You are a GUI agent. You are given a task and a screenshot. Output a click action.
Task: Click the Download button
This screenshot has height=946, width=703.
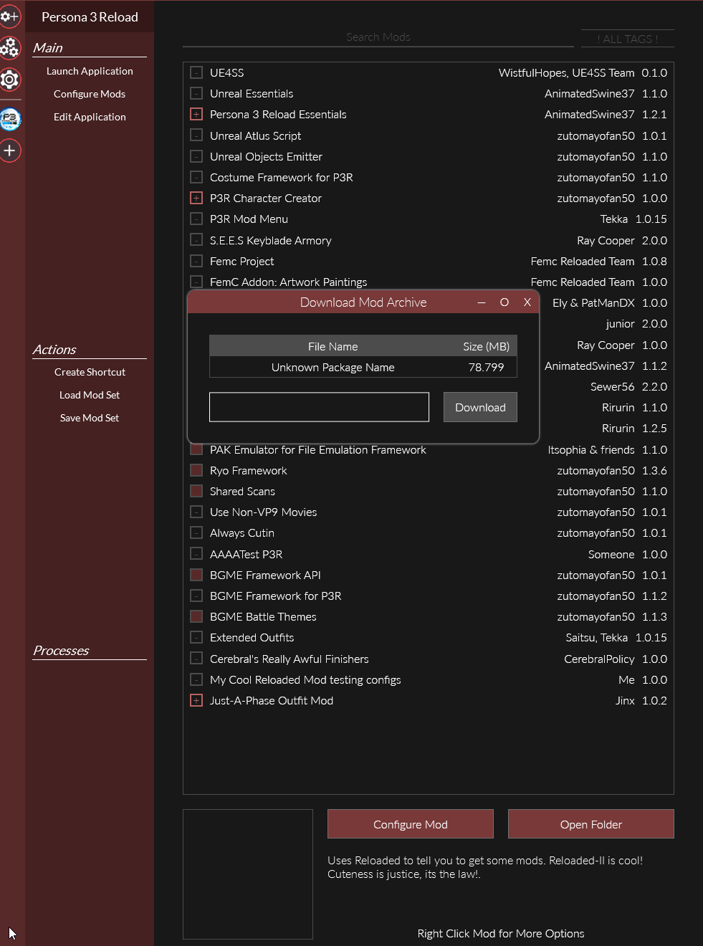coord(480,407)
